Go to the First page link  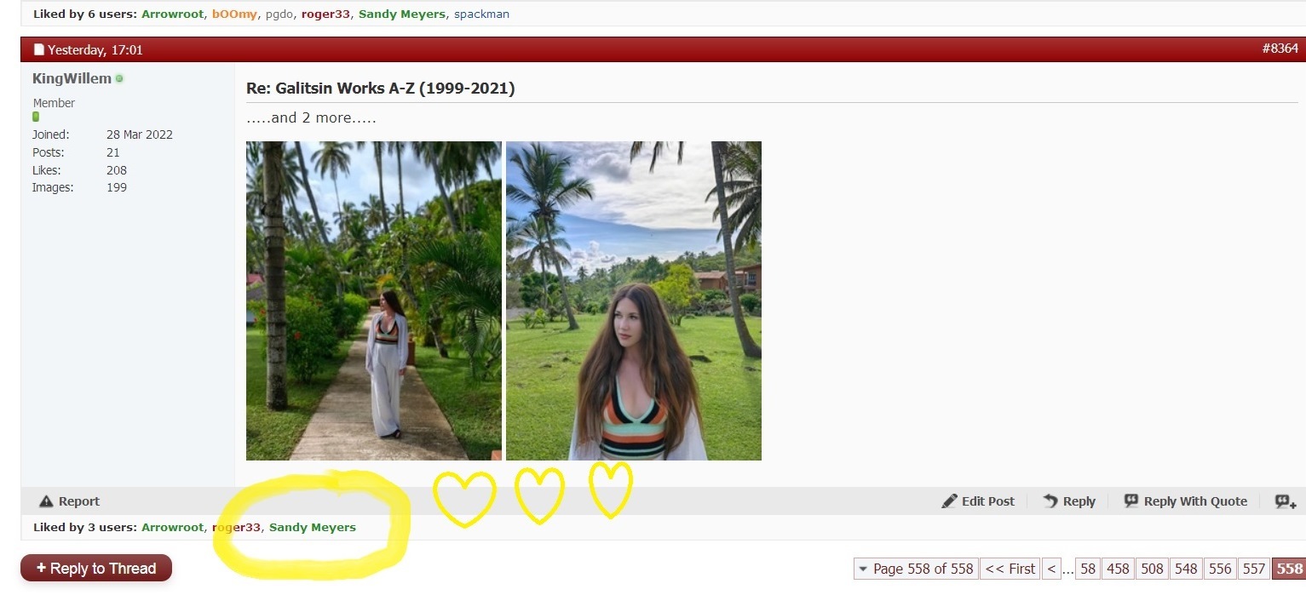(1010, 569)
